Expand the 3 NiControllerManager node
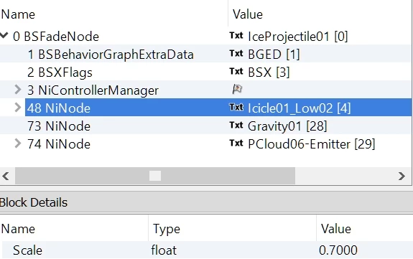This screenshot has height=259, width=413. pyautogui.click(x=18, y=90)
